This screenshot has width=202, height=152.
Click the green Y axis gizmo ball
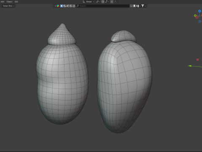(195, 16)
